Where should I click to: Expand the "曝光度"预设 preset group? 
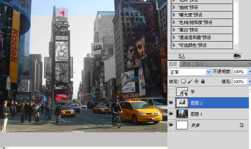(174, 15)
